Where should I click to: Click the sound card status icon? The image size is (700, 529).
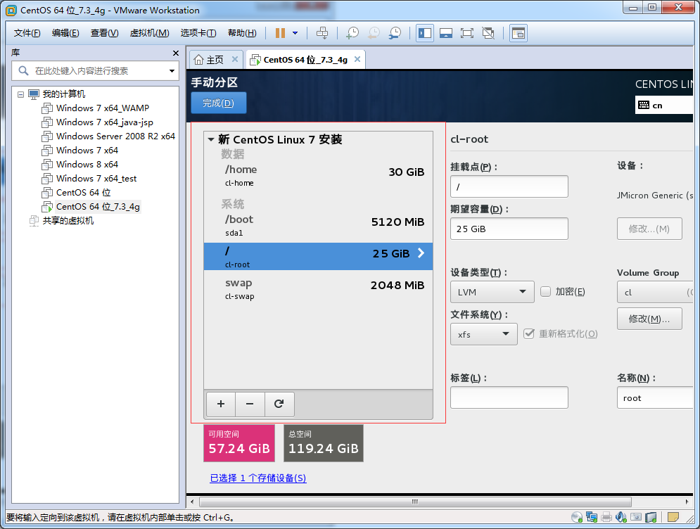click(x=621, y=517)
